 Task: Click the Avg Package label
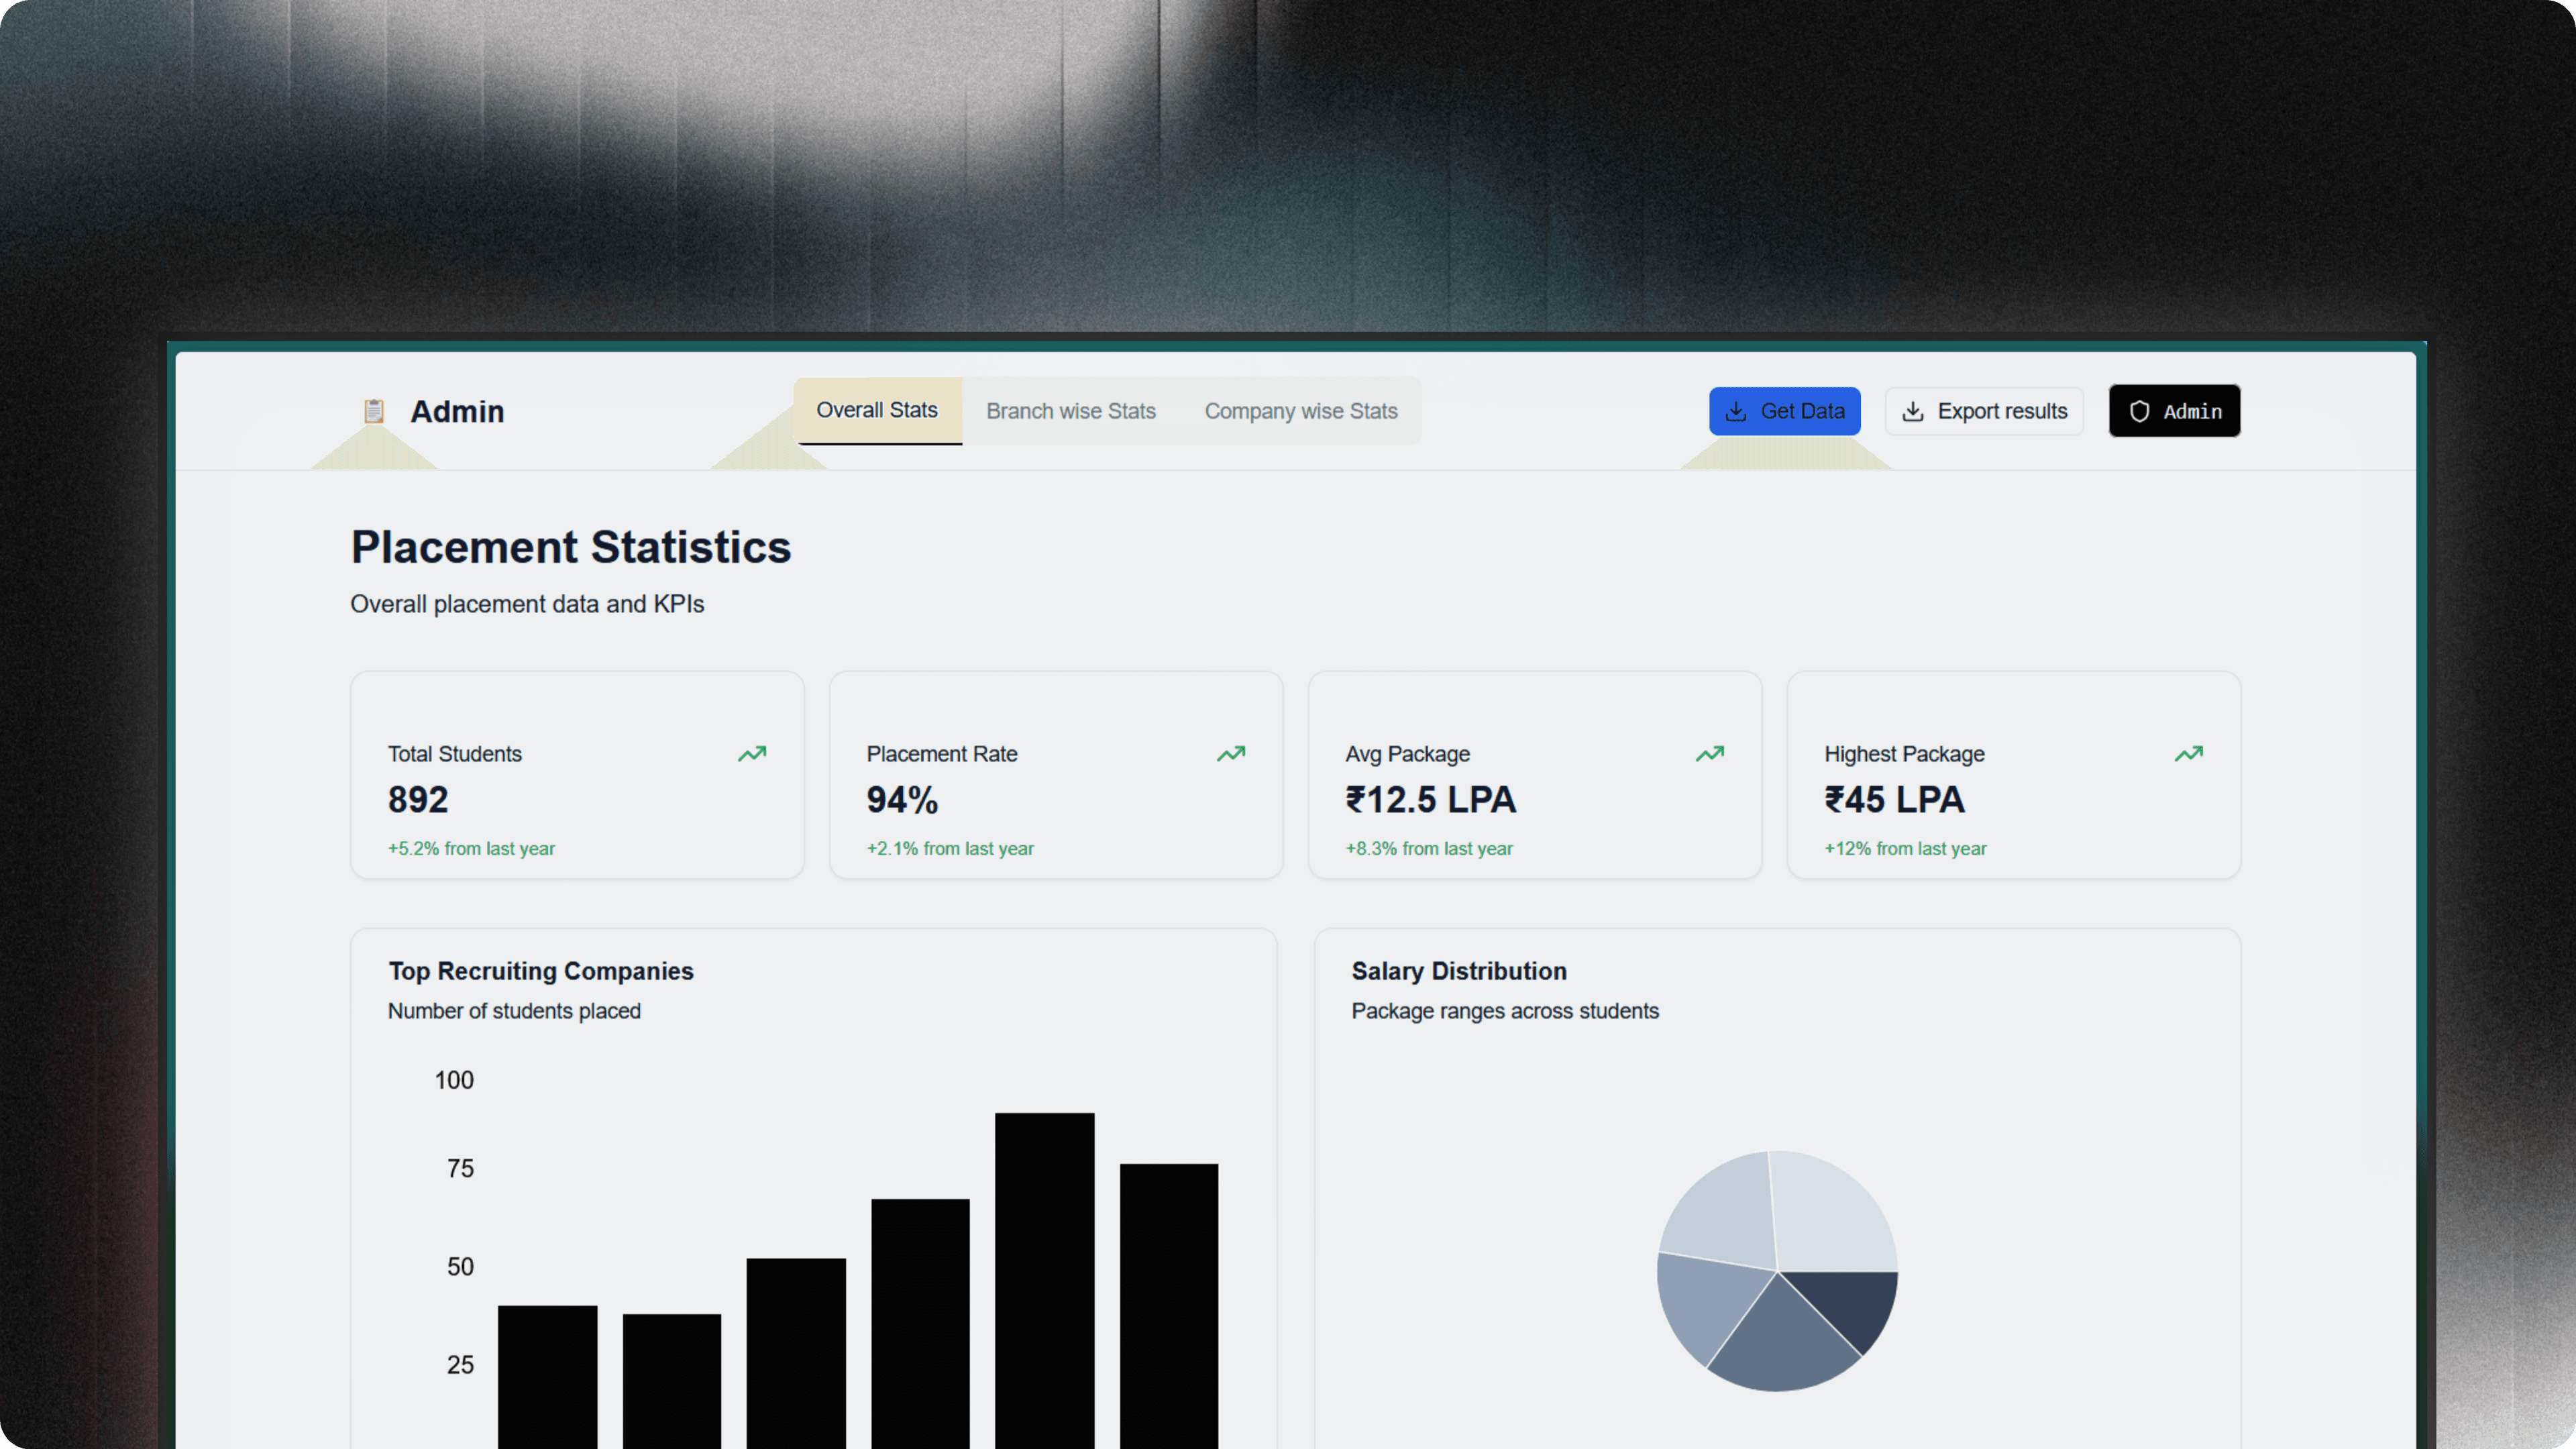pos(1408,754)
